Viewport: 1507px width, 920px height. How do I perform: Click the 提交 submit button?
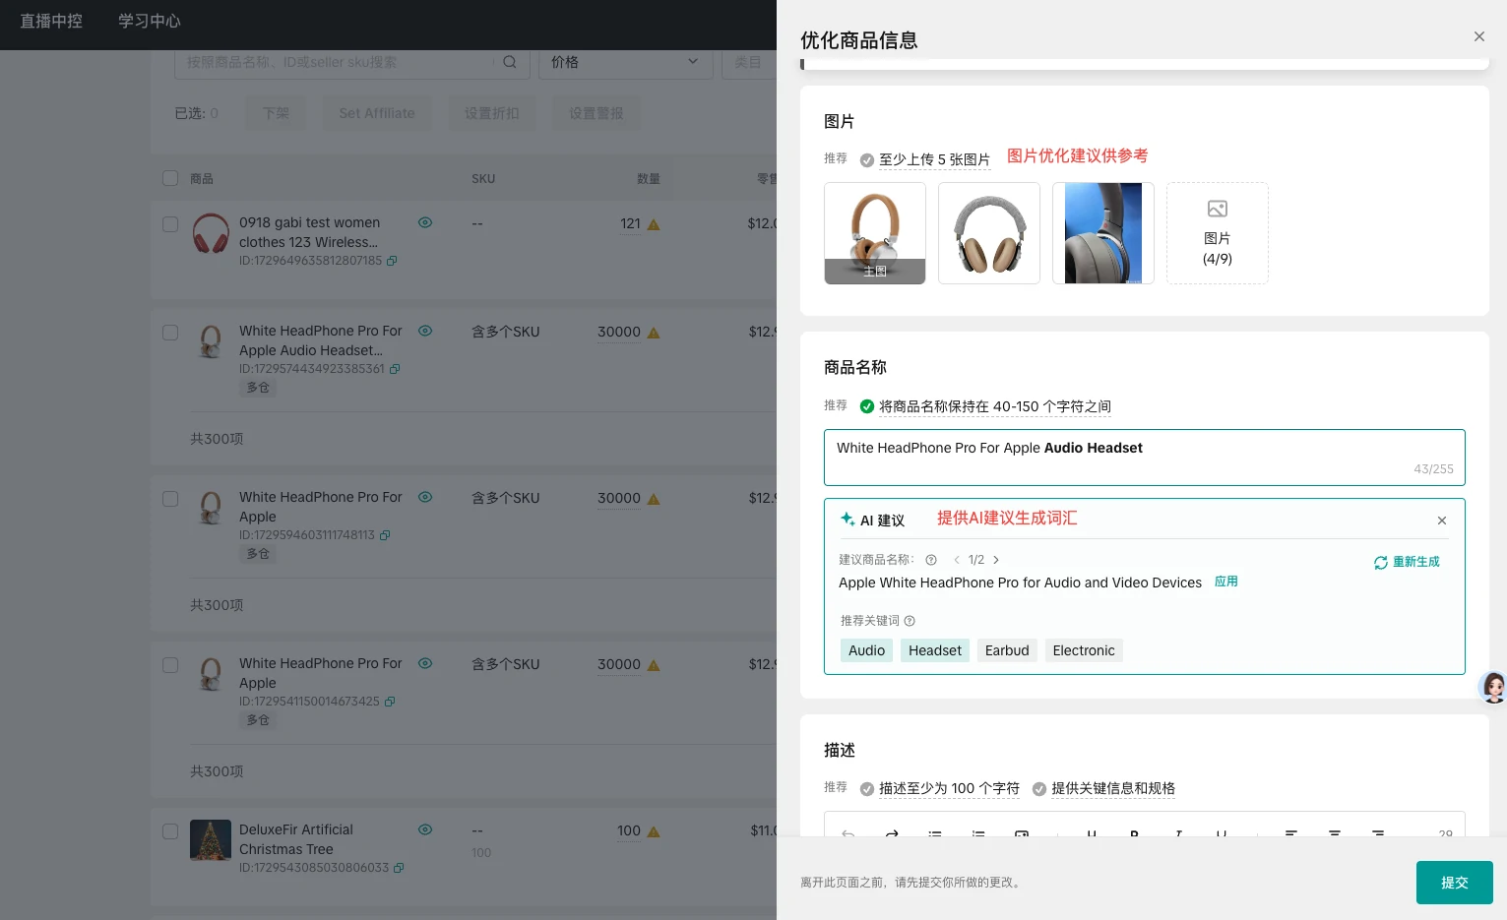pos(1454,882)
